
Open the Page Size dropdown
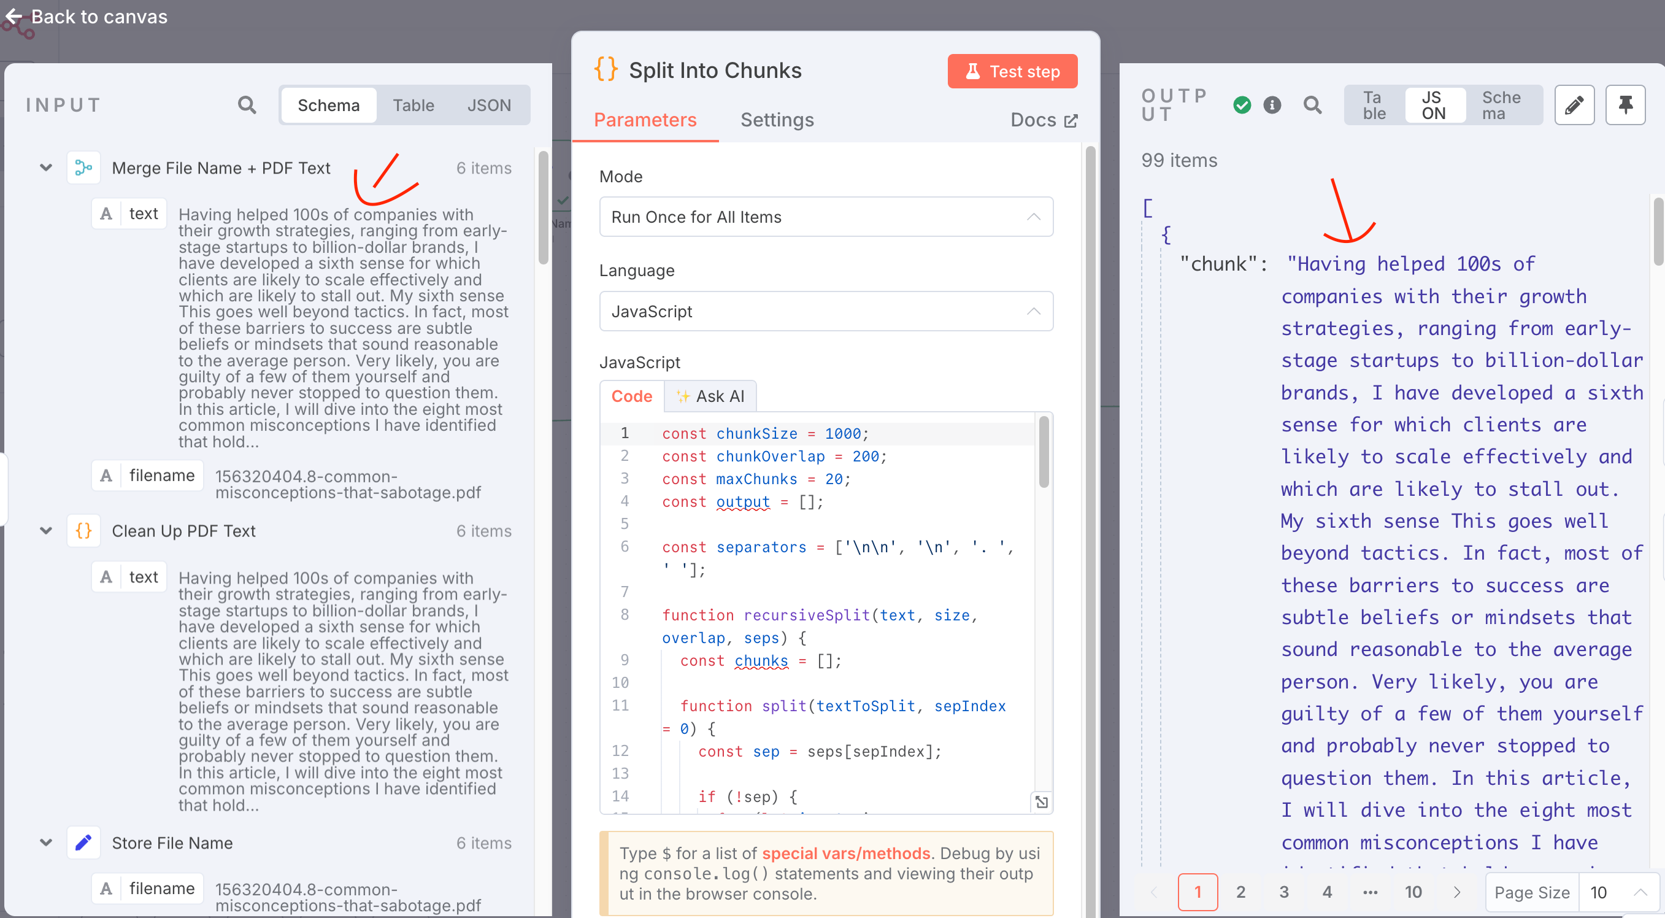tap(1618, 892)
